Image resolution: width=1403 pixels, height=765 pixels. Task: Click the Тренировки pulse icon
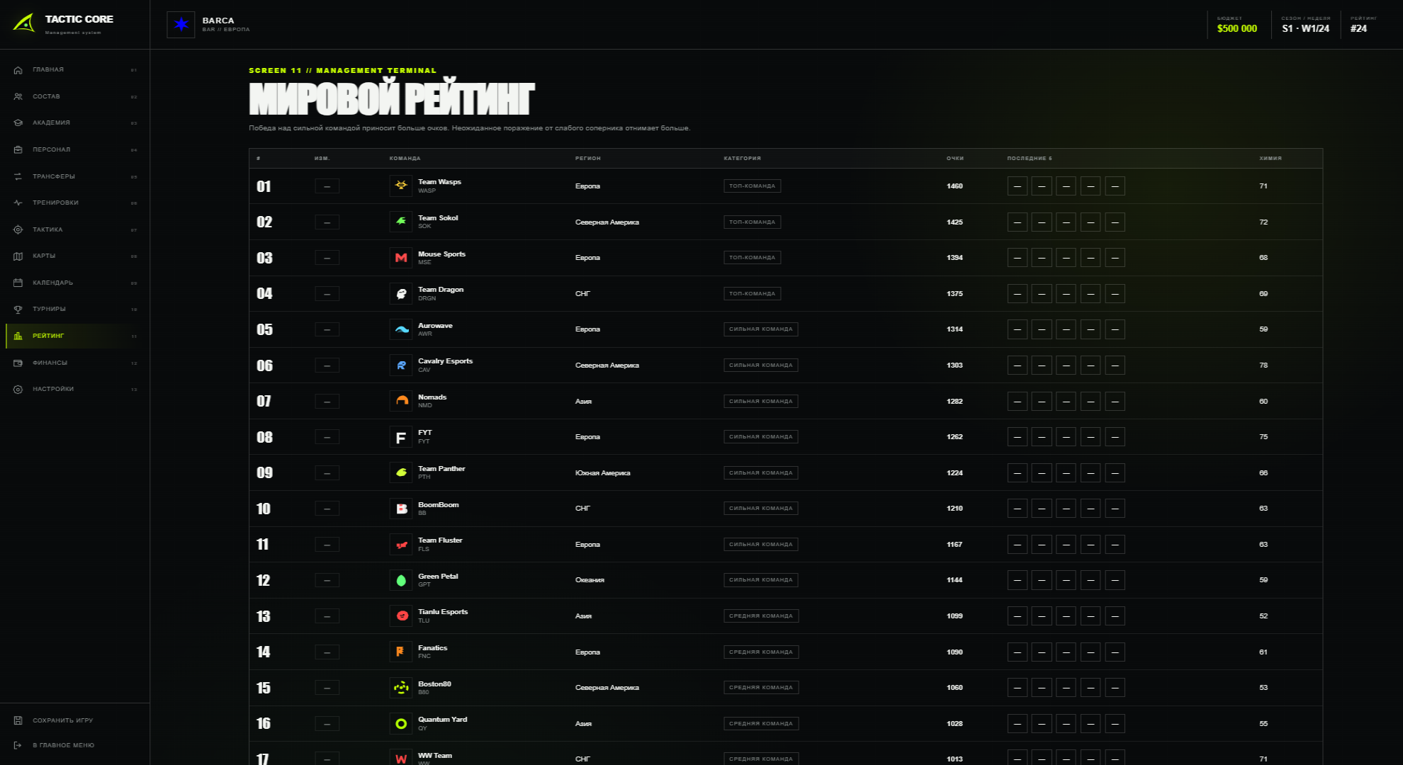tap(18, 203)
